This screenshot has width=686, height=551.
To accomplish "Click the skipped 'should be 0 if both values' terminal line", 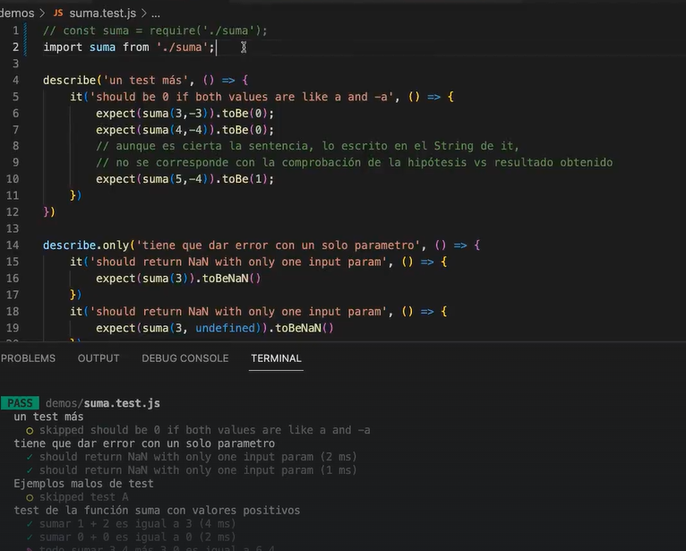I will point(198,430).
